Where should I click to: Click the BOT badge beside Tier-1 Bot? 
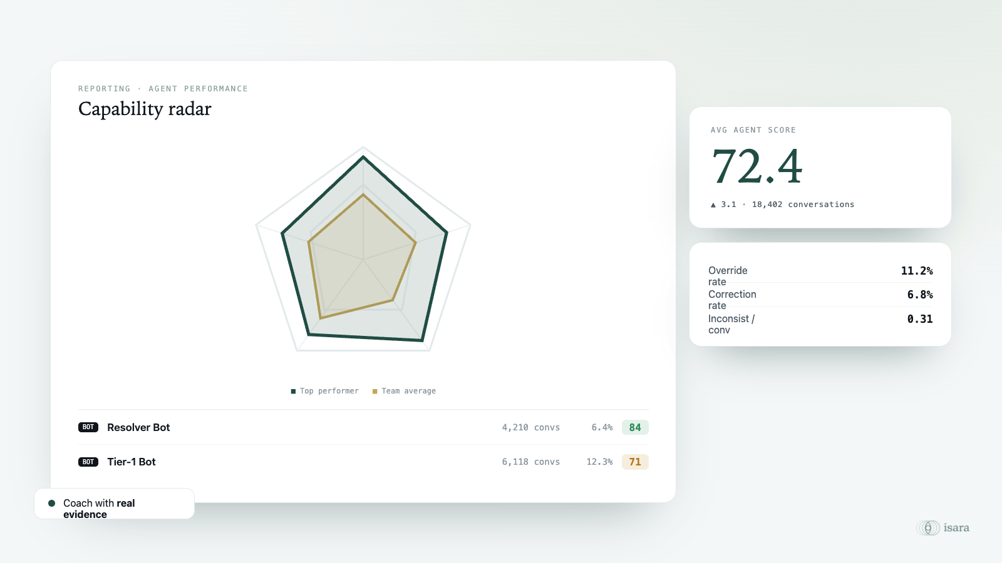(x=88, y=462)
